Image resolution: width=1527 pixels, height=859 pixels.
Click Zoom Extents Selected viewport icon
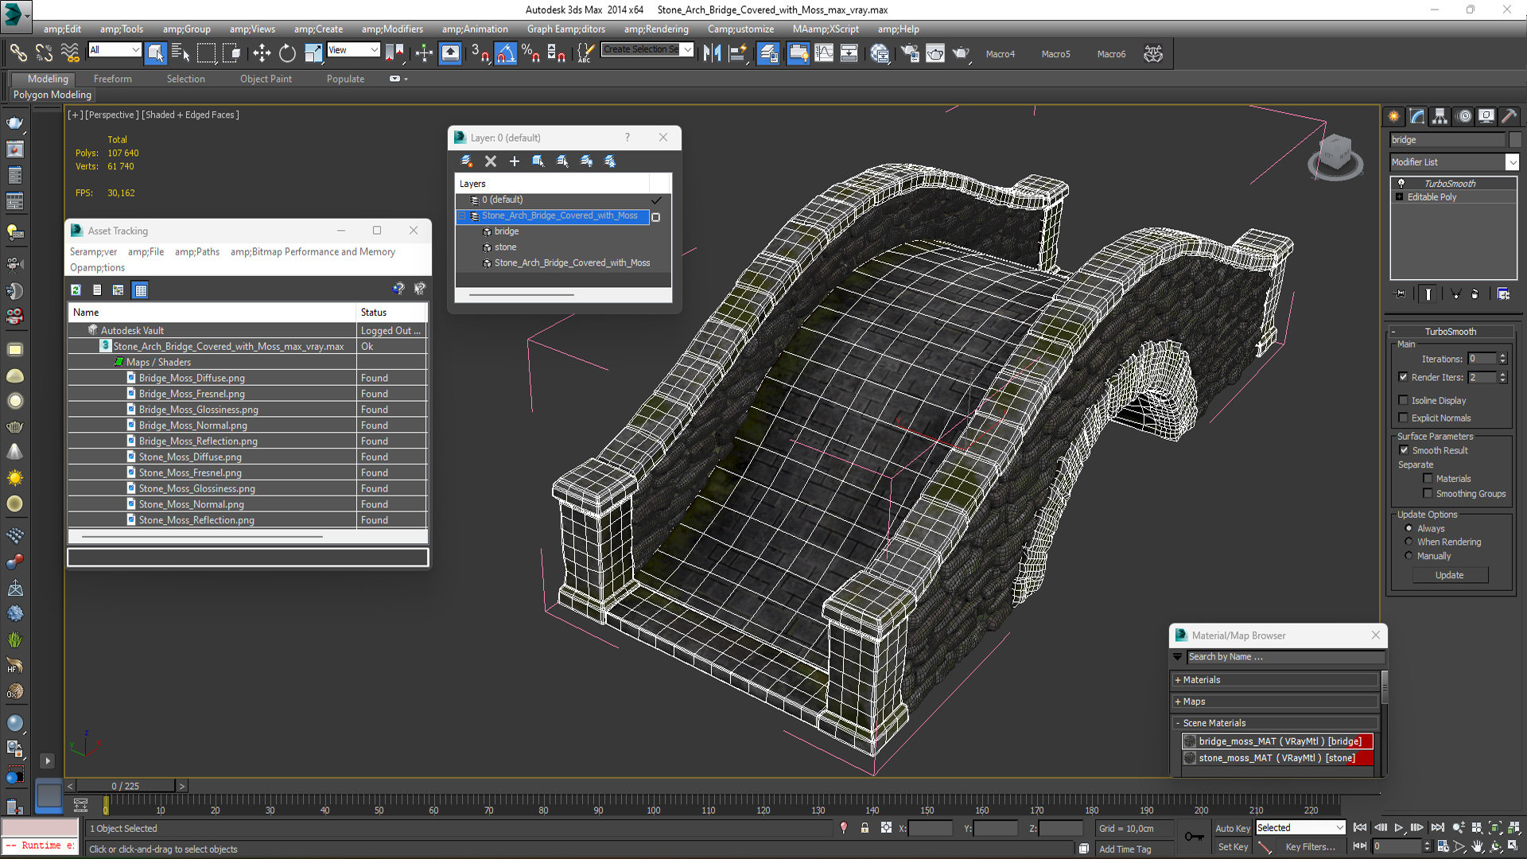coord(1494,828)
